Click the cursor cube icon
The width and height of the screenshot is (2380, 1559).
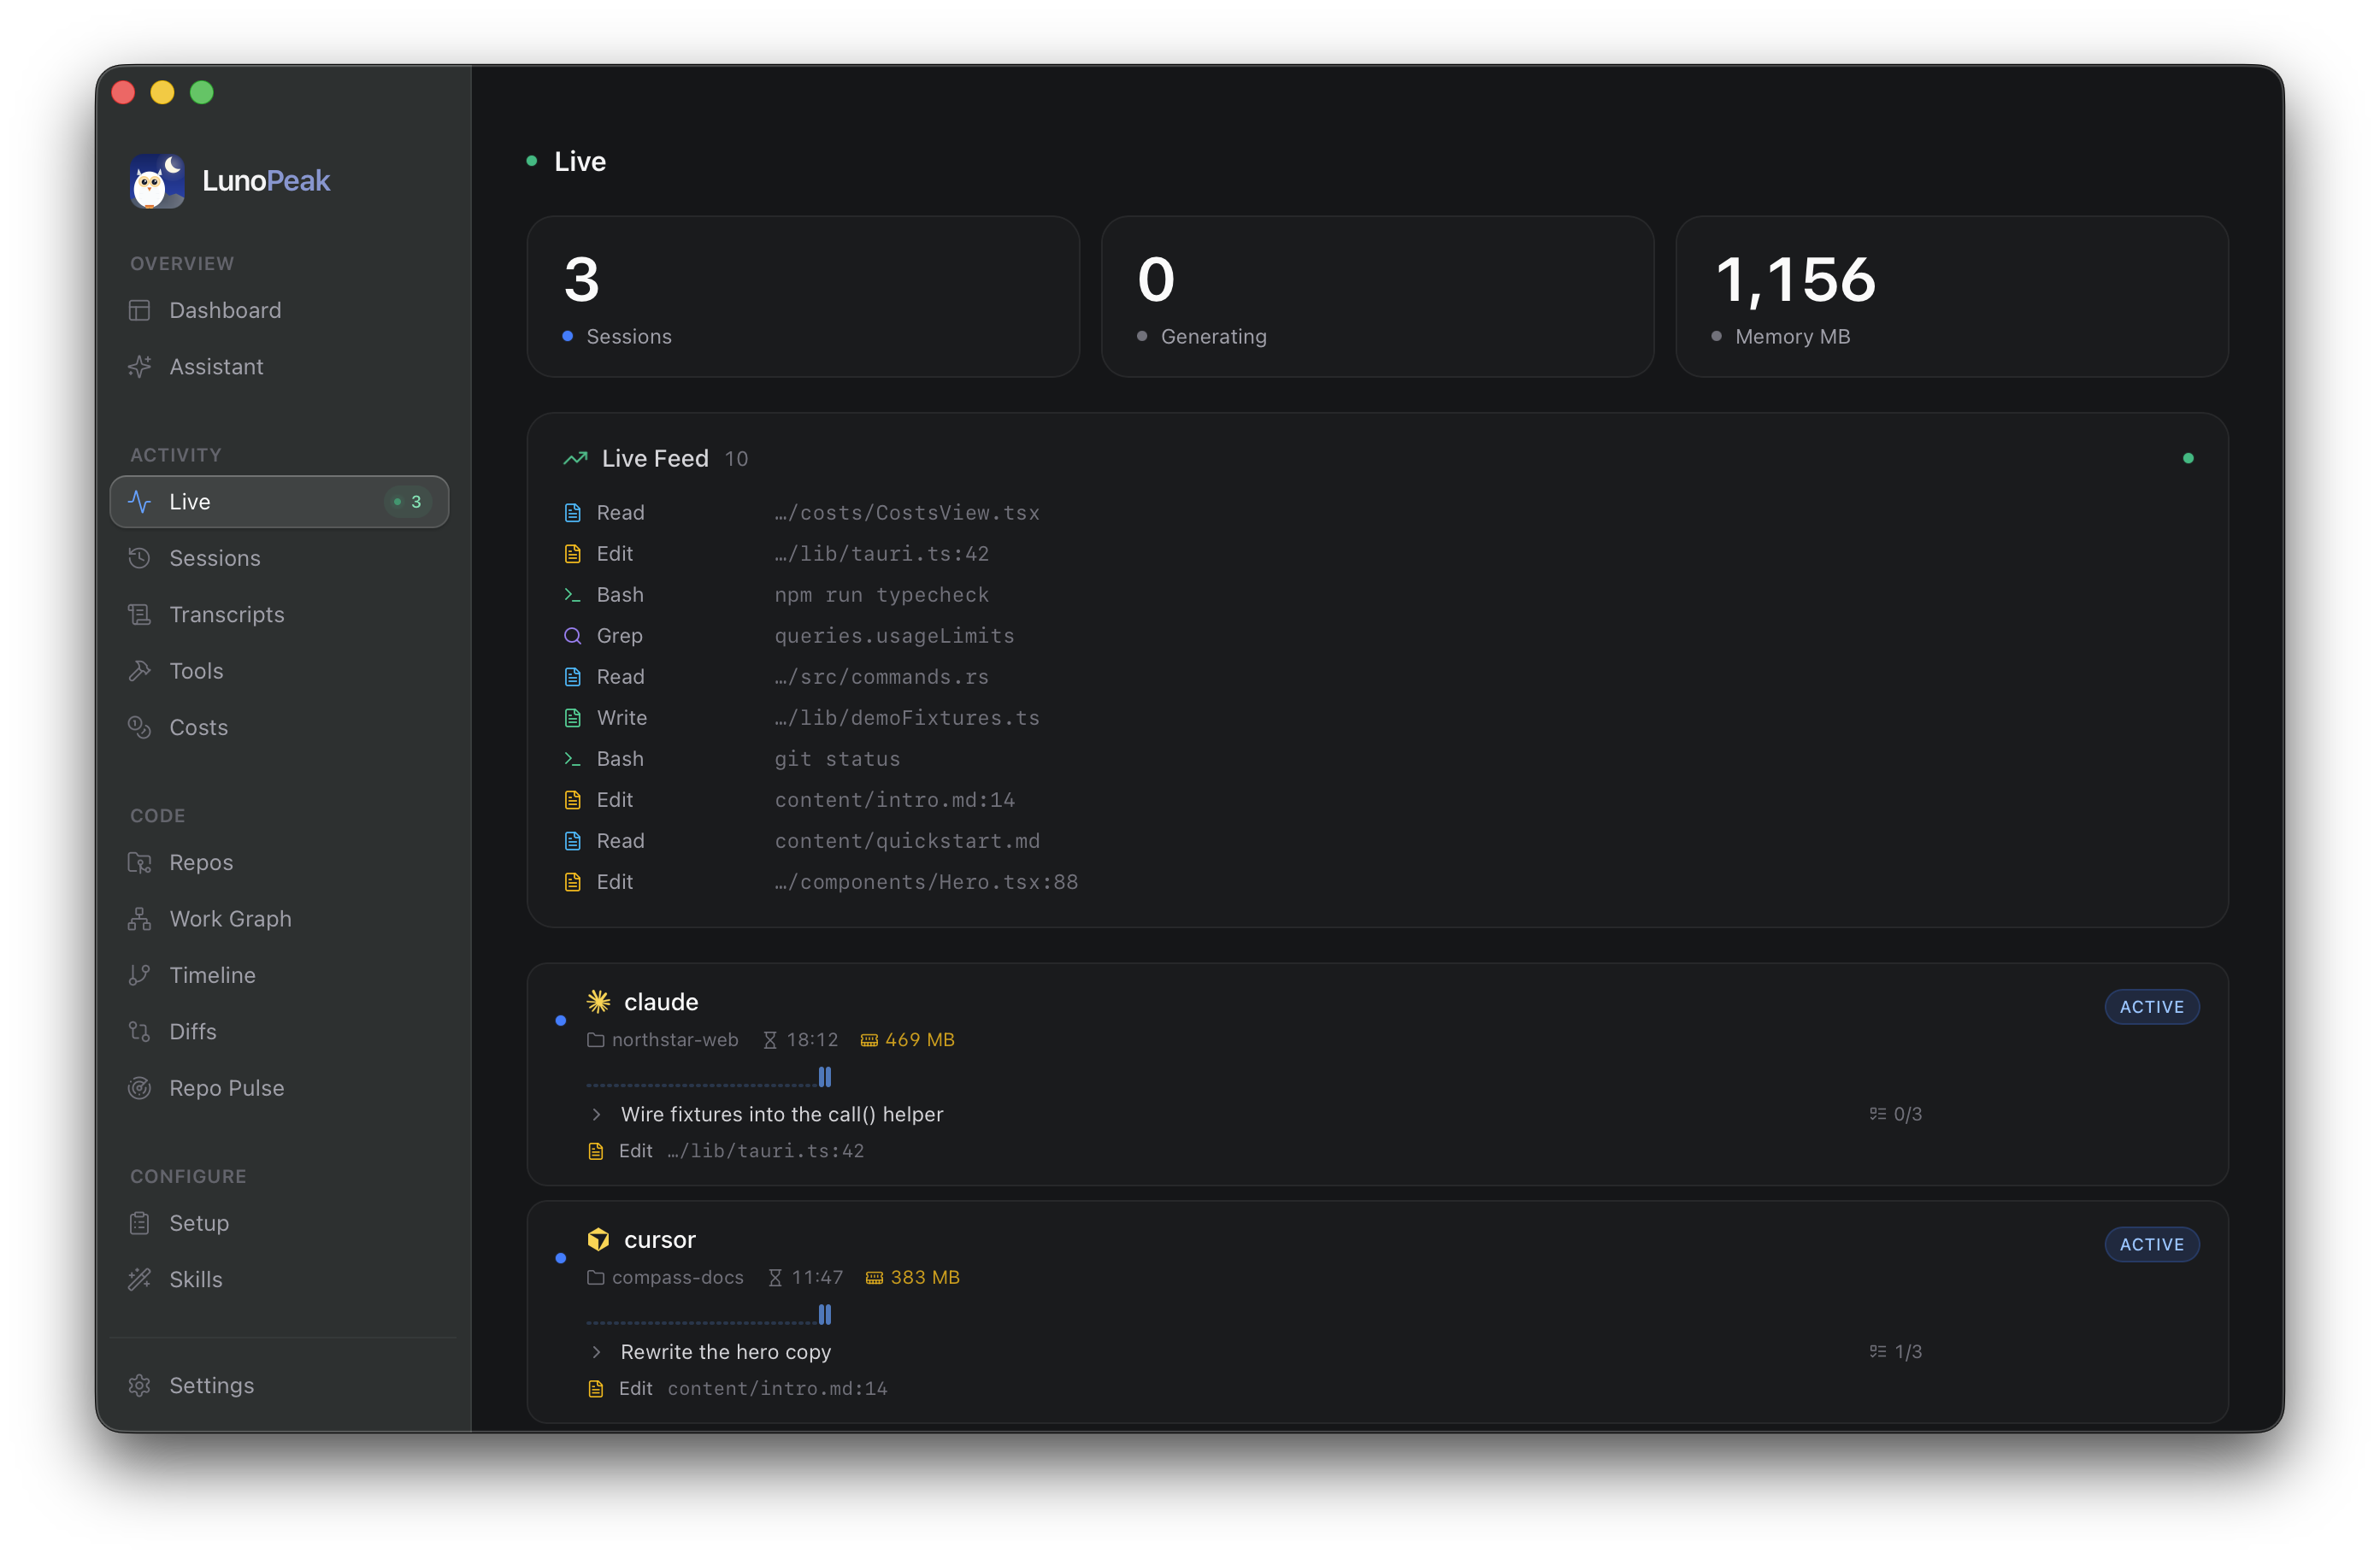click(598, 1239)
